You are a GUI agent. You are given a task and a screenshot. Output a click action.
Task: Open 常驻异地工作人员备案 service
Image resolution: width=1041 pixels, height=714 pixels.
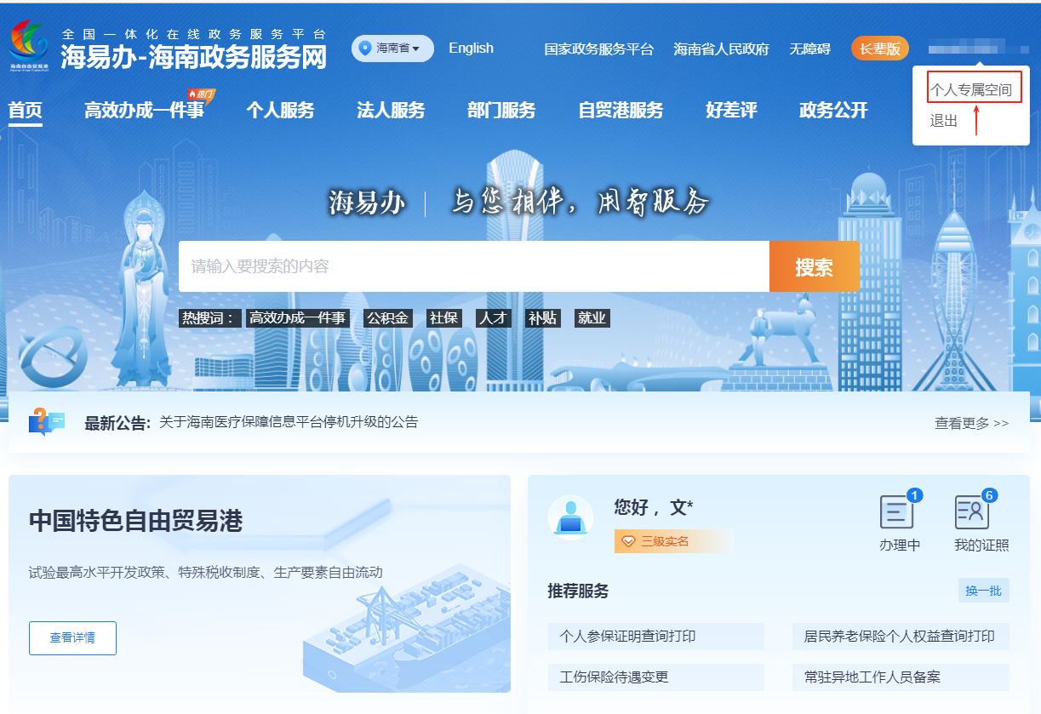tap(900, 677)
